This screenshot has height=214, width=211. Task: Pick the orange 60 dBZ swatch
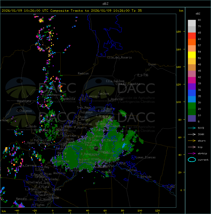192,42
